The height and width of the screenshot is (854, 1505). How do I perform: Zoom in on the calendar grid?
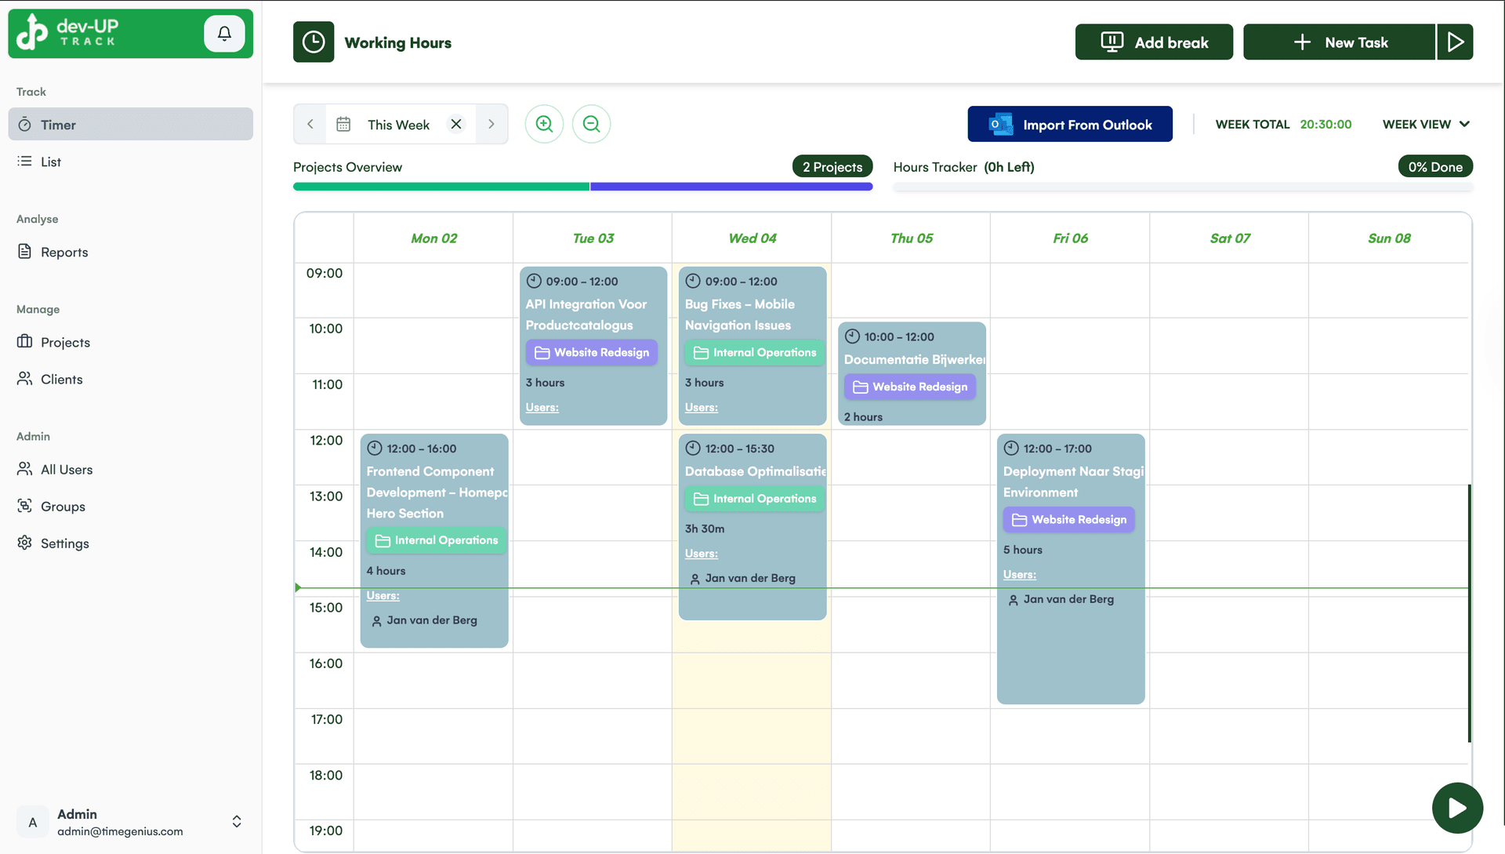coord(544,123)
